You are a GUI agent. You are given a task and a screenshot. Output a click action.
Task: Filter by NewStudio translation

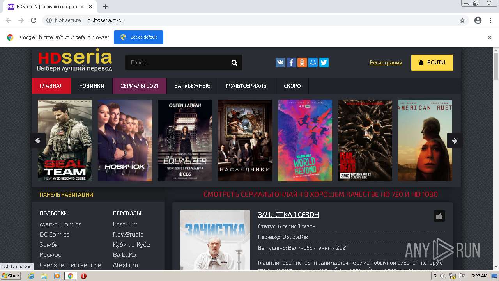tap(128, 235)
